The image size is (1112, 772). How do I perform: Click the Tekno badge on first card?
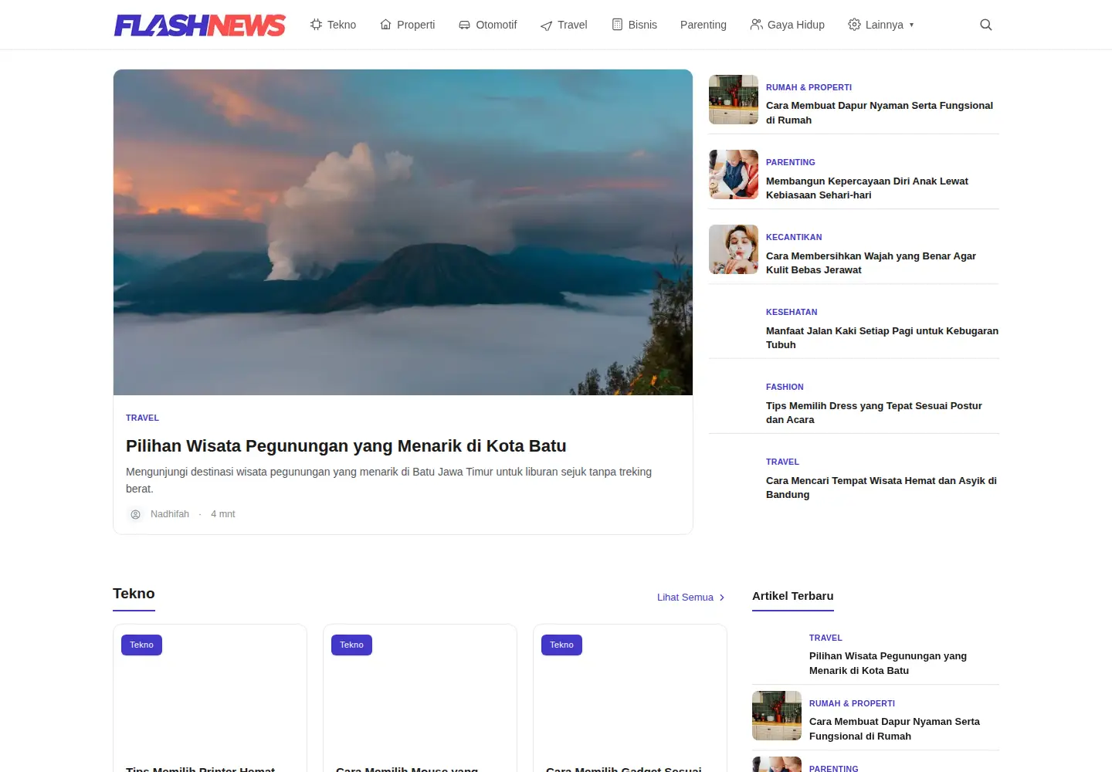pos(141,645)
